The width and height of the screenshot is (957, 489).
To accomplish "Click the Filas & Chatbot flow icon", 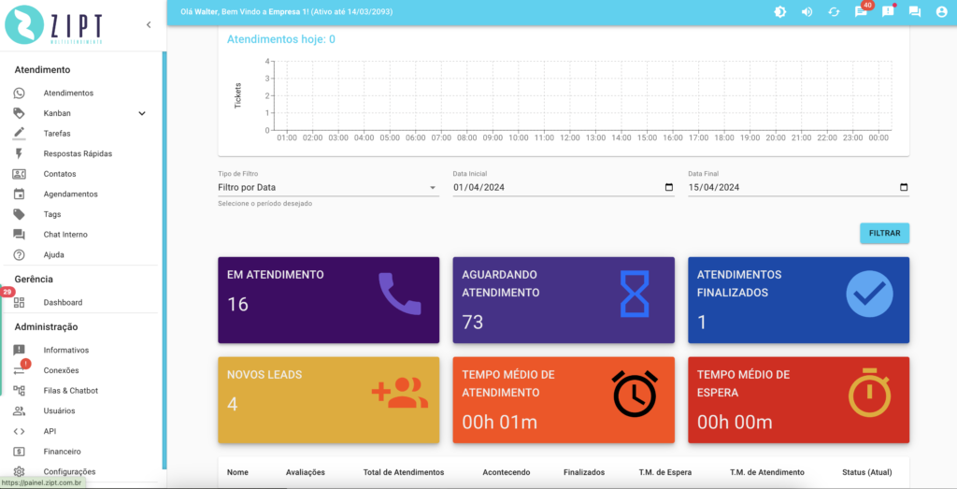I will [19, 391].
